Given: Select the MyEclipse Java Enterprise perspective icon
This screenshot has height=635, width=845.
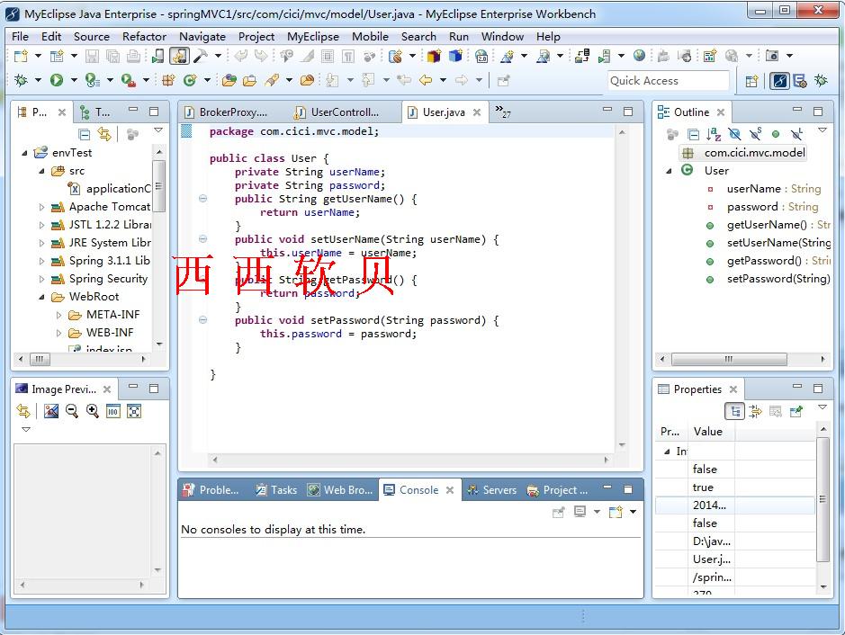Looking at the screenshot, I should pyautogui.click(x=780, y=81).
